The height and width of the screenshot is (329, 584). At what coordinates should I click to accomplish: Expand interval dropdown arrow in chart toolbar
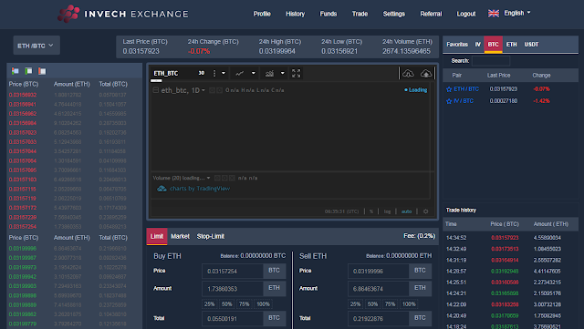tap(224, 73)
